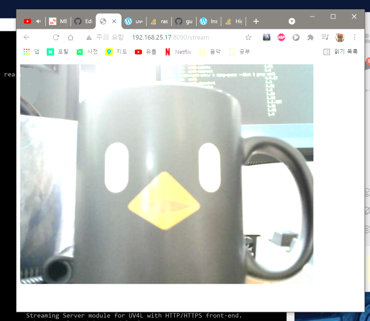Open the AdBlock Plus extension
Screen dimensions: 370x321
(281, 37)
